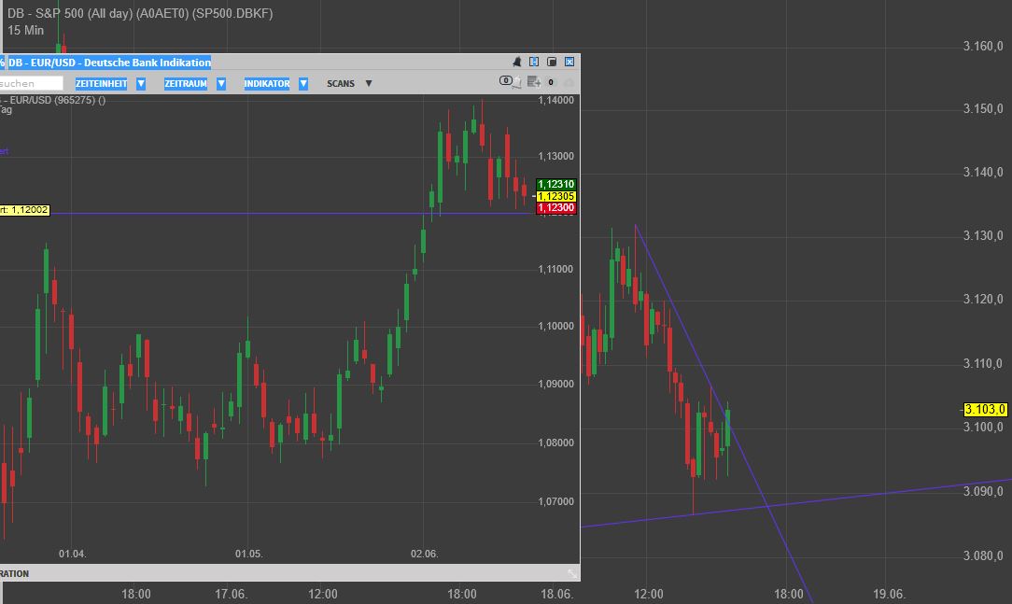Click the 01.05. date label on EUR/USD axis
1012x604 pixels.
tap(248, 554)
